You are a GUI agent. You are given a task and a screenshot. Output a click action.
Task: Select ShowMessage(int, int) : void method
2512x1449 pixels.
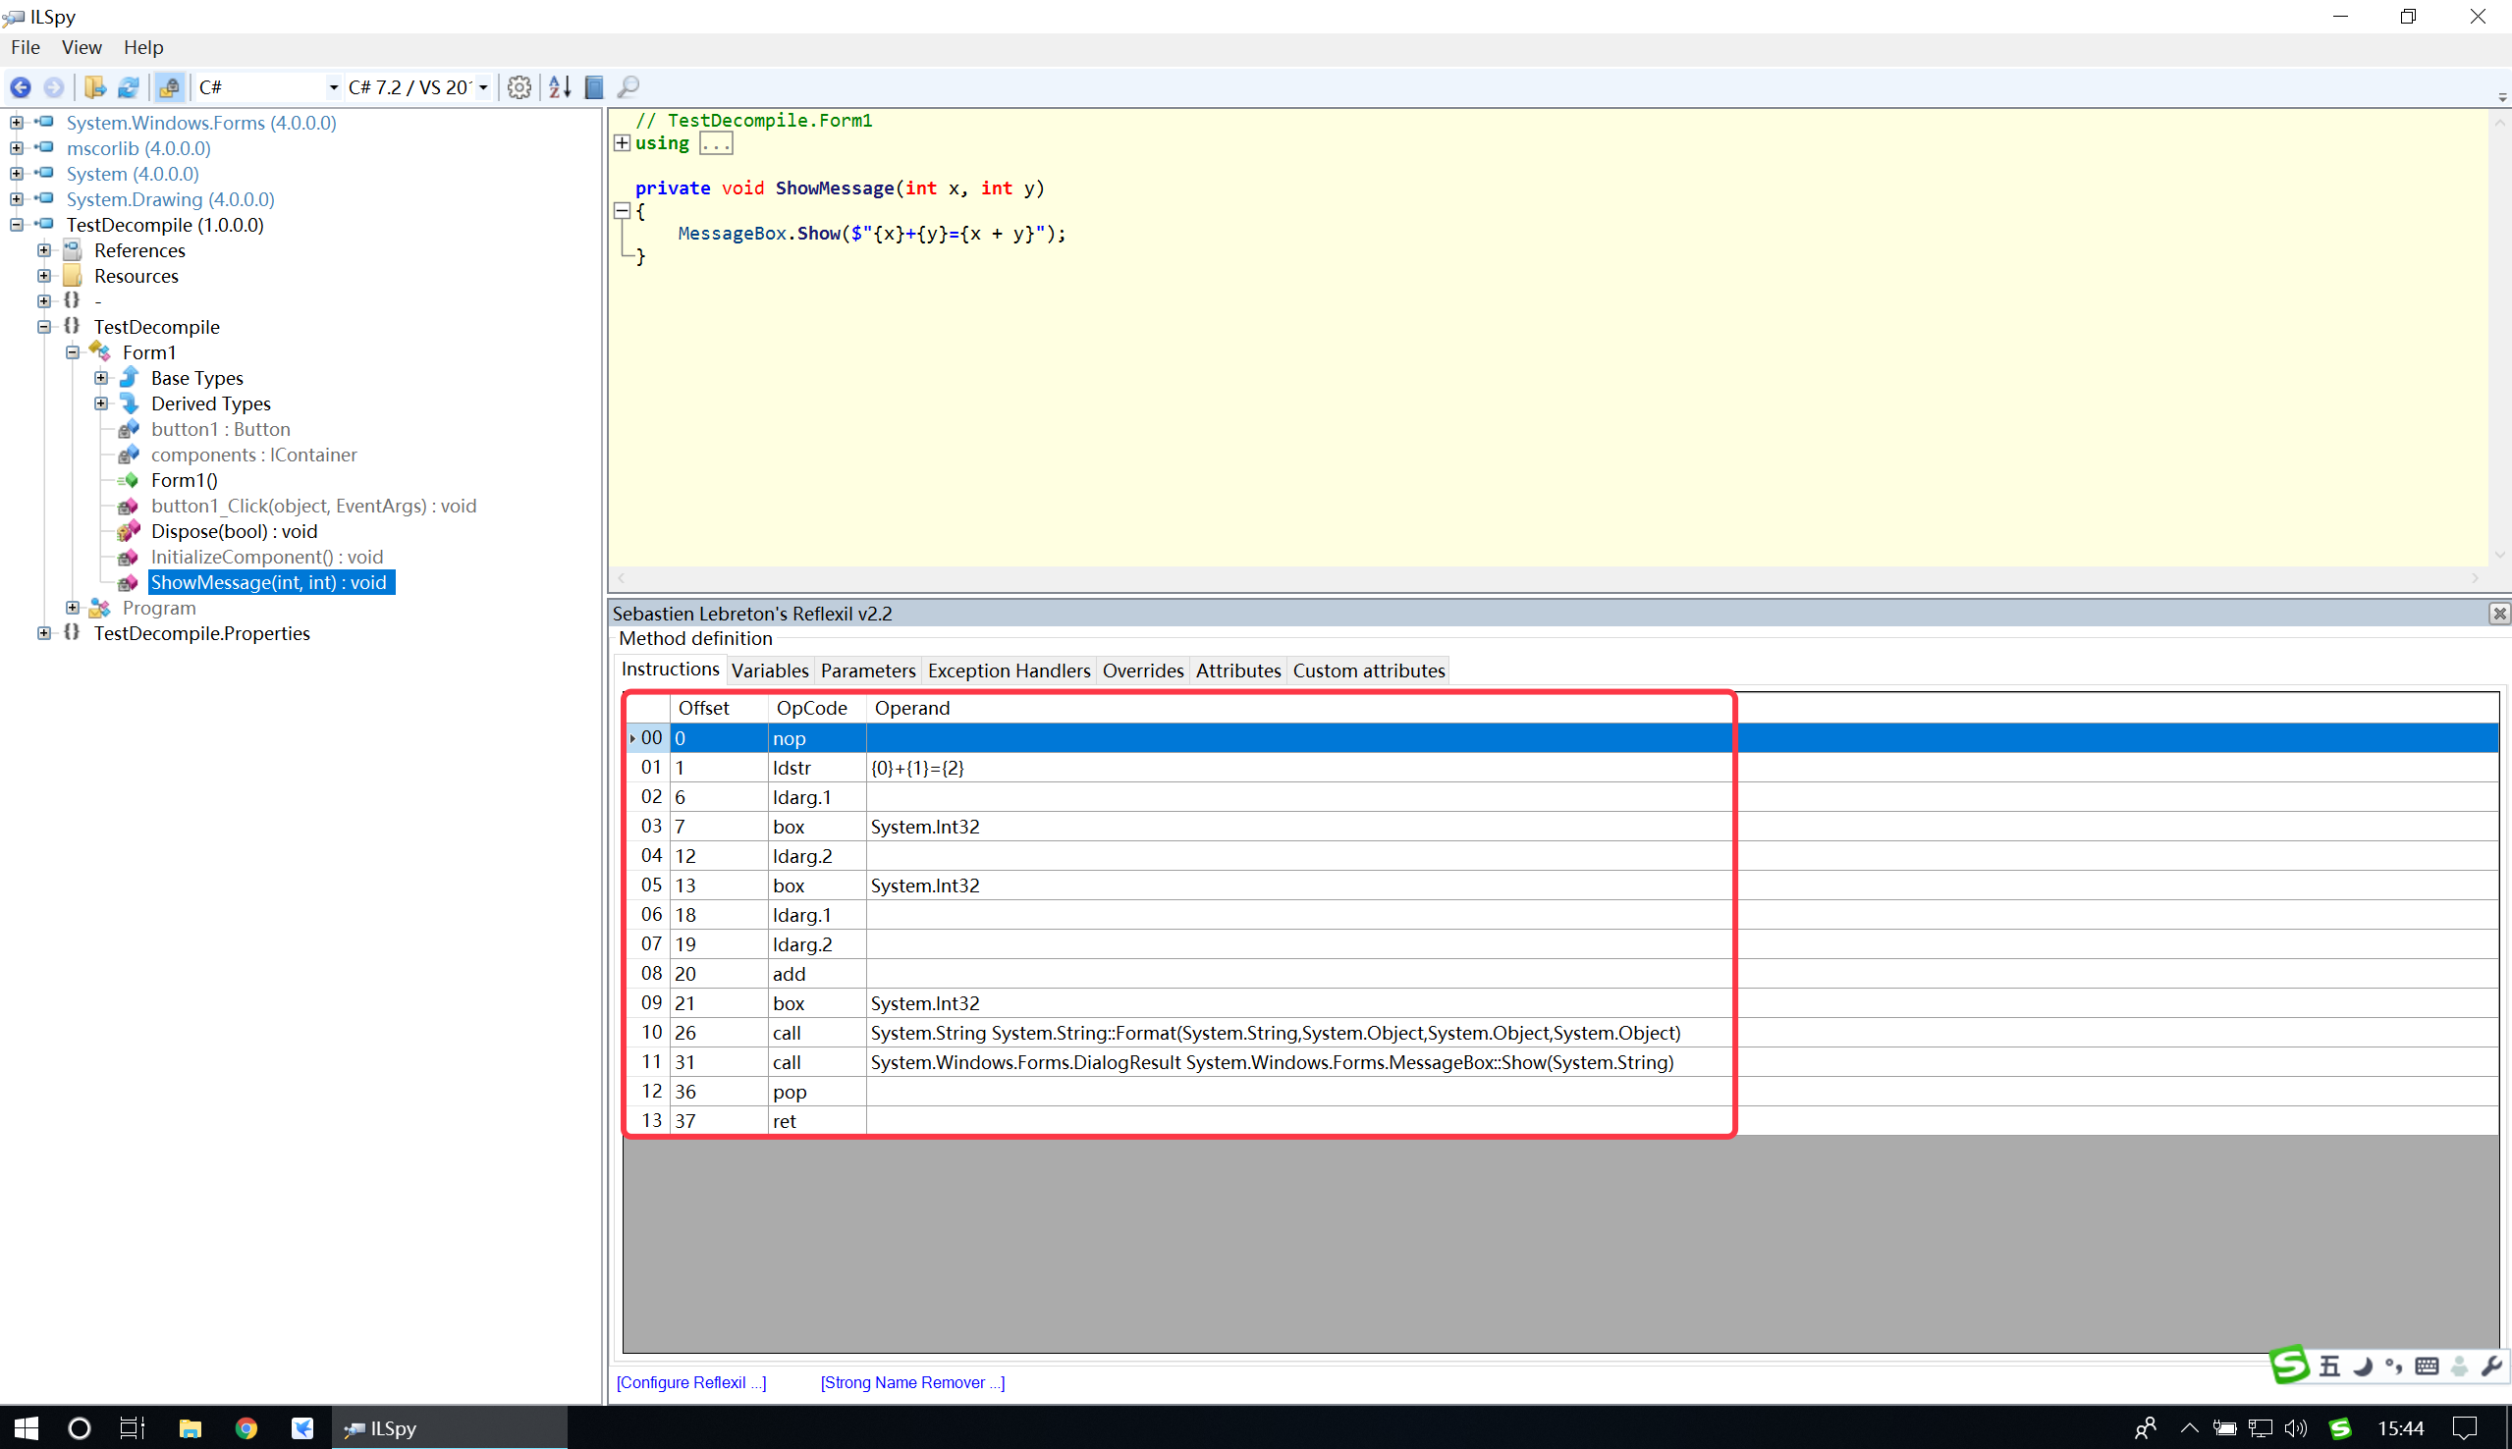(x=271, y=582)
